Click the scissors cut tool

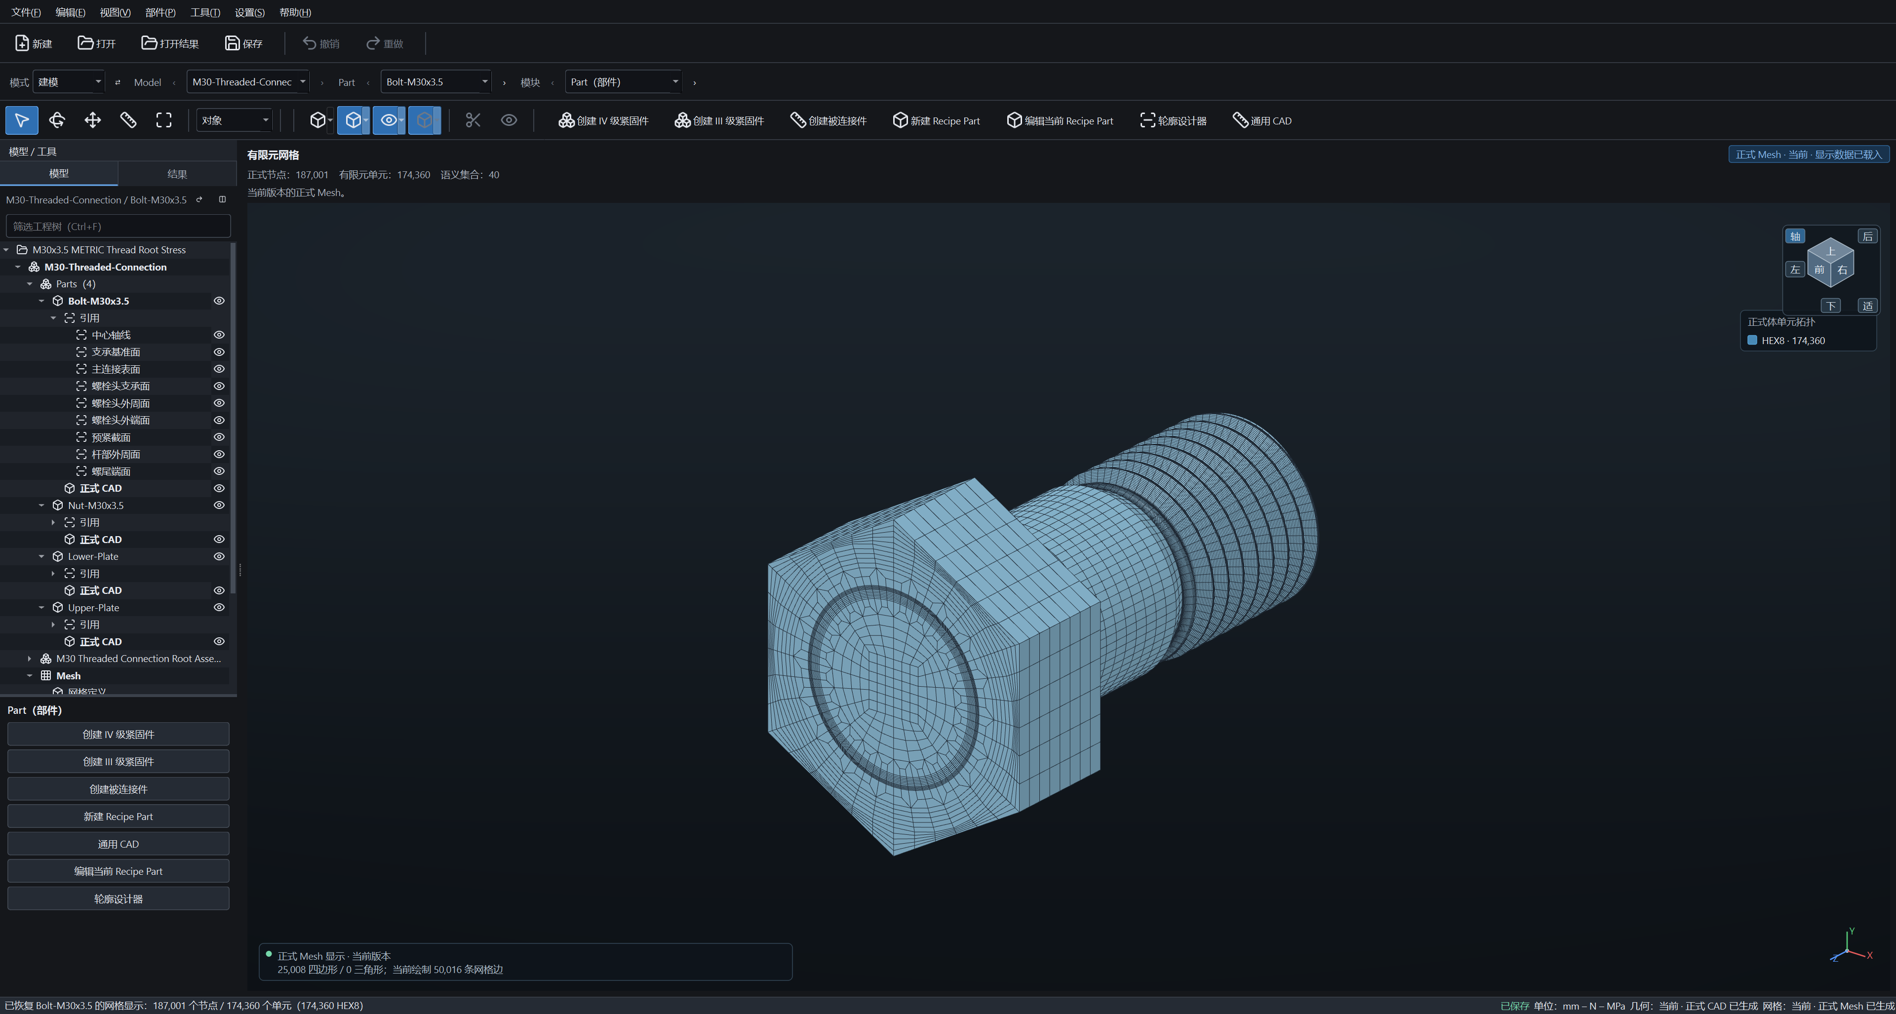click(x=473, y=120)
